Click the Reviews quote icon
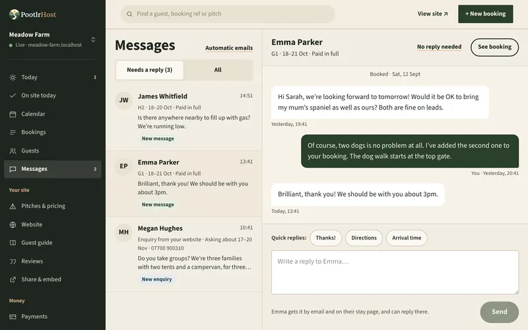This screenshot has width=528, height=330. click(x=13, y=261)
